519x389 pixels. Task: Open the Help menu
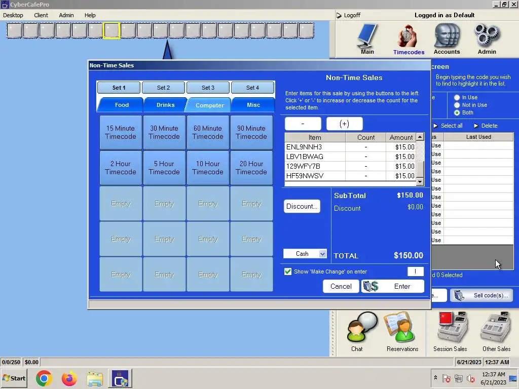[90, 15]
